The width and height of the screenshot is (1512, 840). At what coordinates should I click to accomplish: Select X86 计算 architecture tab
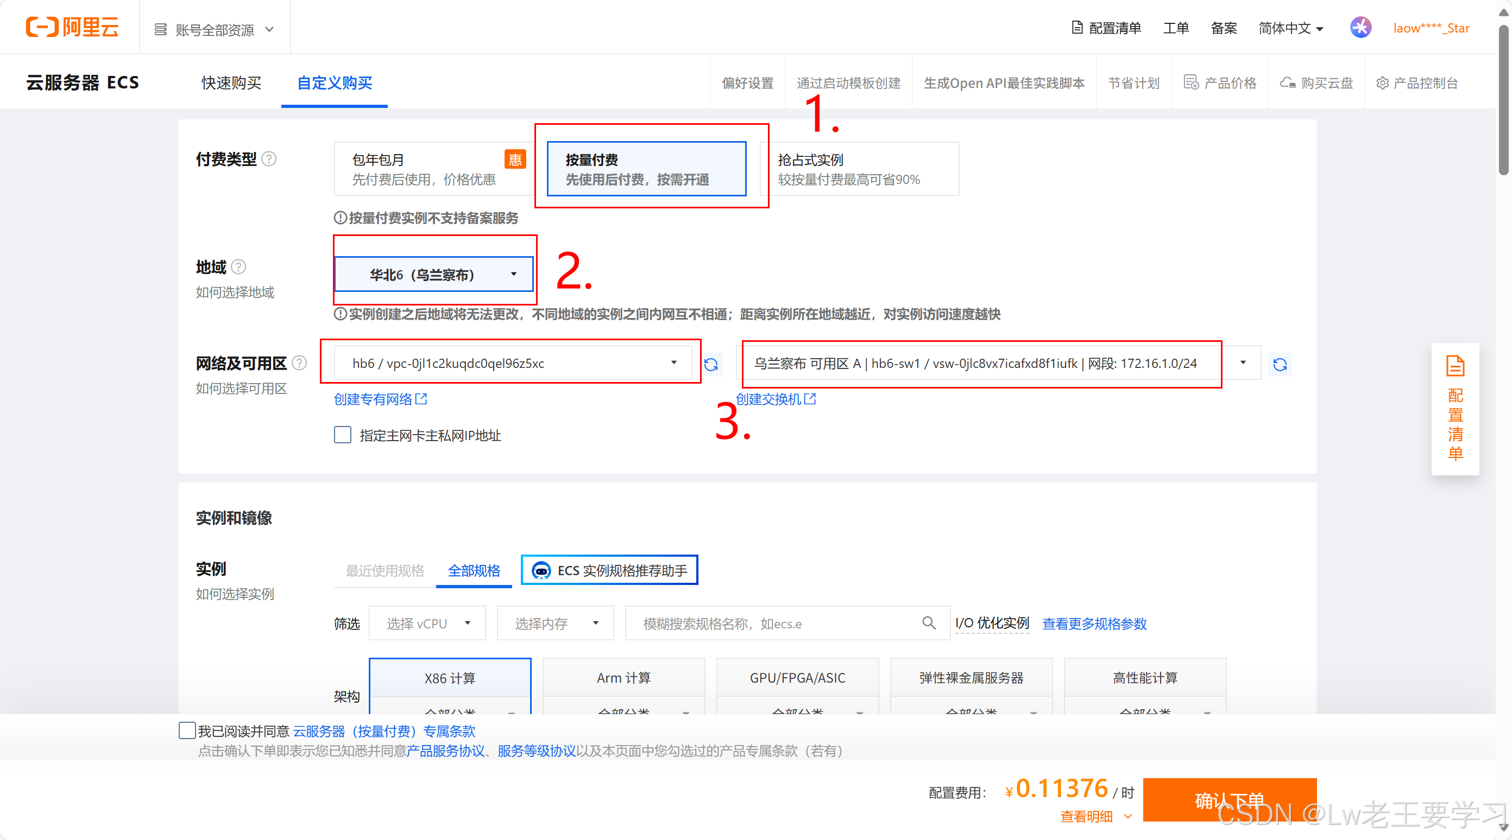pyautogui.click(x=450, y=678)
